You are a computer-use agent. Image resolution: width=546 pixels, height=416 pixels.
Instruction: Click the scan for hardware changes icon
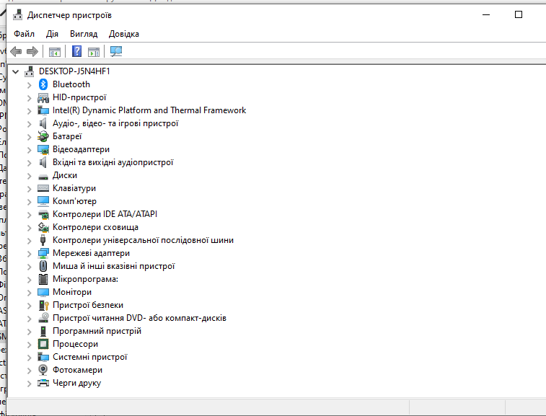[116, 51]
